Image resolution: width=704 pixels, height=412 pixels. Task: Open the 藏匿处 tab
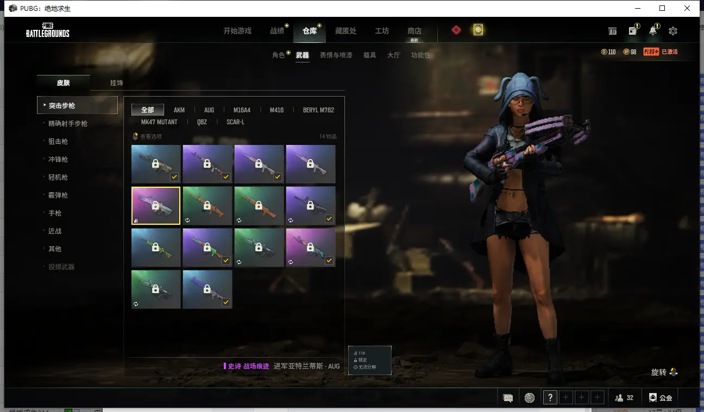click(x=345, y=31)
